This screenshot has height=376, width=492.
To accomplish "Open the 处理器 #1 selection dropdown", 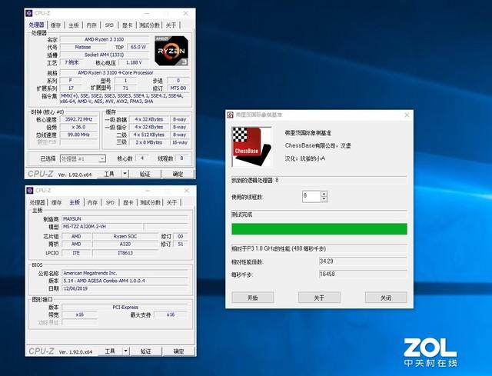I will point(102,159).
